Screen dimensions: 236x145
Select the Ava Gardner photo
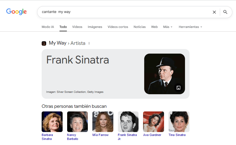pyautogui.click(x=154, y=122)
